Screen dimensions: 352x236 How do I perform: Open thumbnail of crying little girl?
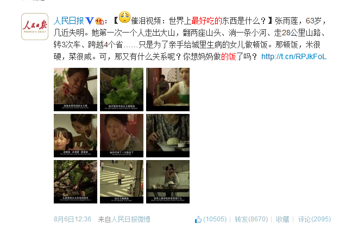pyautogui.click(x=76, y=136)
